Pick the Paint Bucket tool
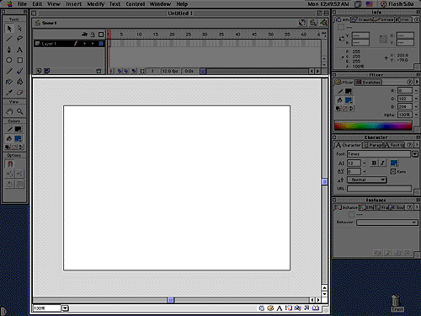Screen dimensions: 421x316 coord(19,82)
